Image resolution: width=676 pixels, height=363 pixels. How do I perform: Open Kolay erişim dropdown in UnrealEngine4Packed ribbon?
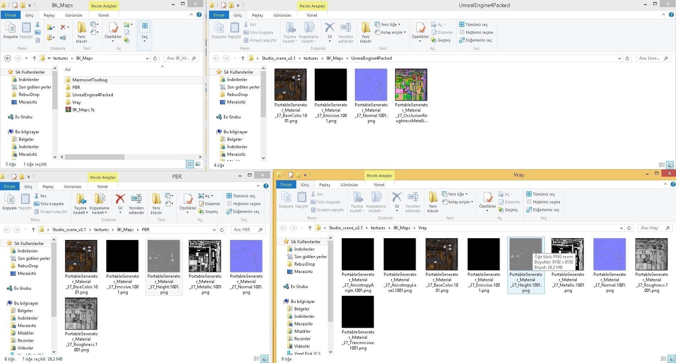tap(390, 32)
